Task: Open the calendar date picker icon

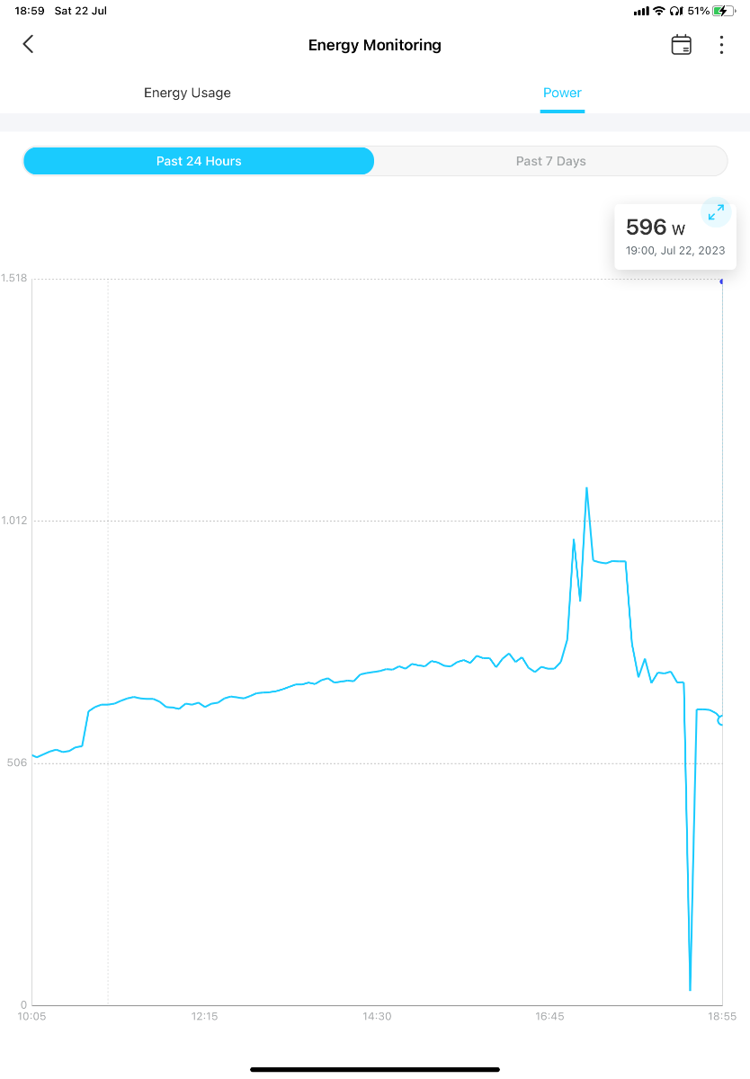Action: point(682,45)
